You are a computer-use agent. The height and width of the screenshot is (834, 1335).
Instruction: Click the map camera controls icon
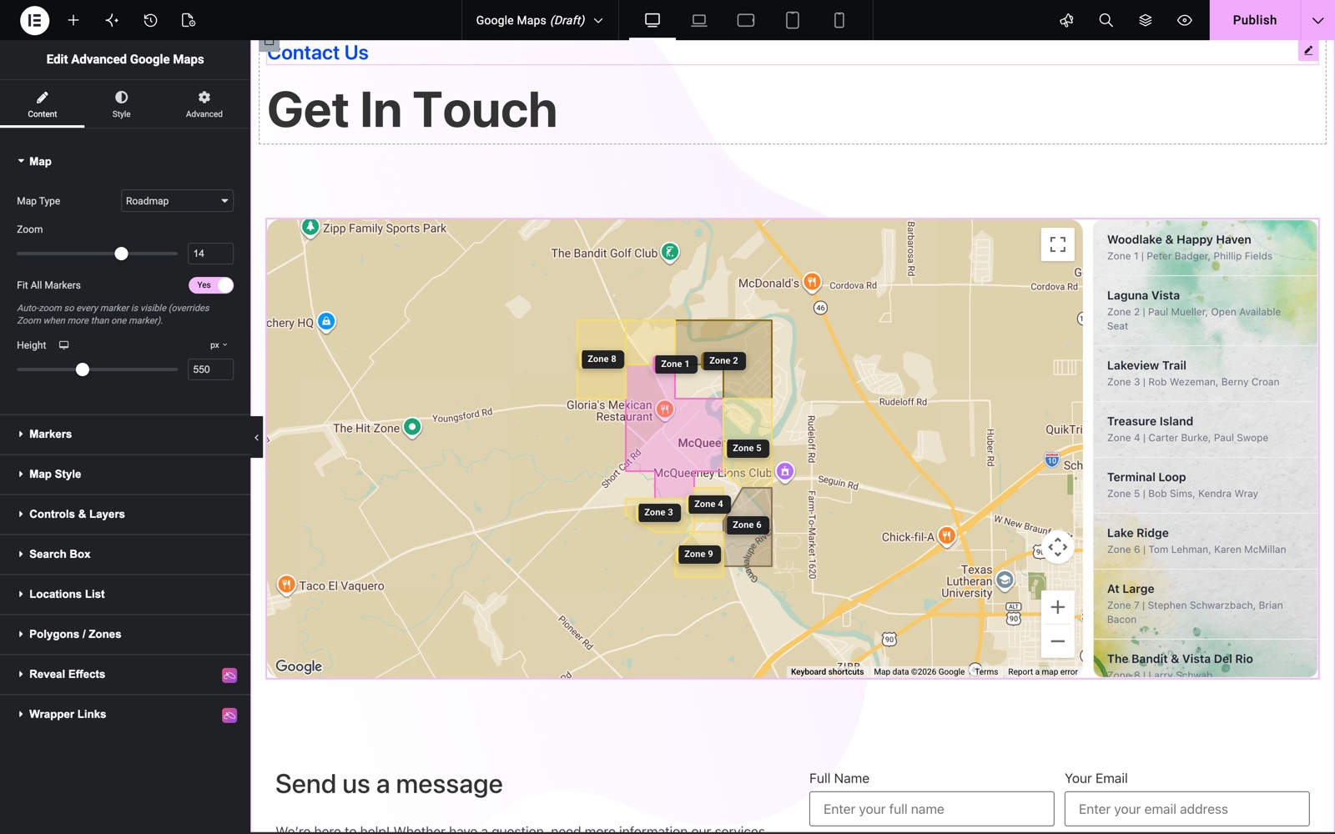[x=1058, y=547]
